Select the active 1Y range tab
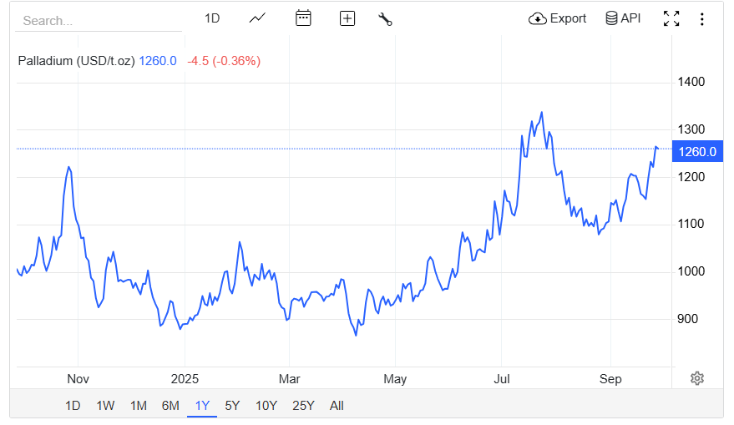This screenshot has height=425, width=734. click(202, 406)
